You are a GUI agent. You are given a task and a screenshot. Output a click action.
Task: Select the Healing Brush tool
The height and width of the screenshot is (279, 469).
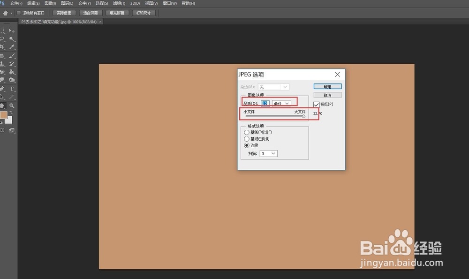pyautogui.click(x=2, y=56)
